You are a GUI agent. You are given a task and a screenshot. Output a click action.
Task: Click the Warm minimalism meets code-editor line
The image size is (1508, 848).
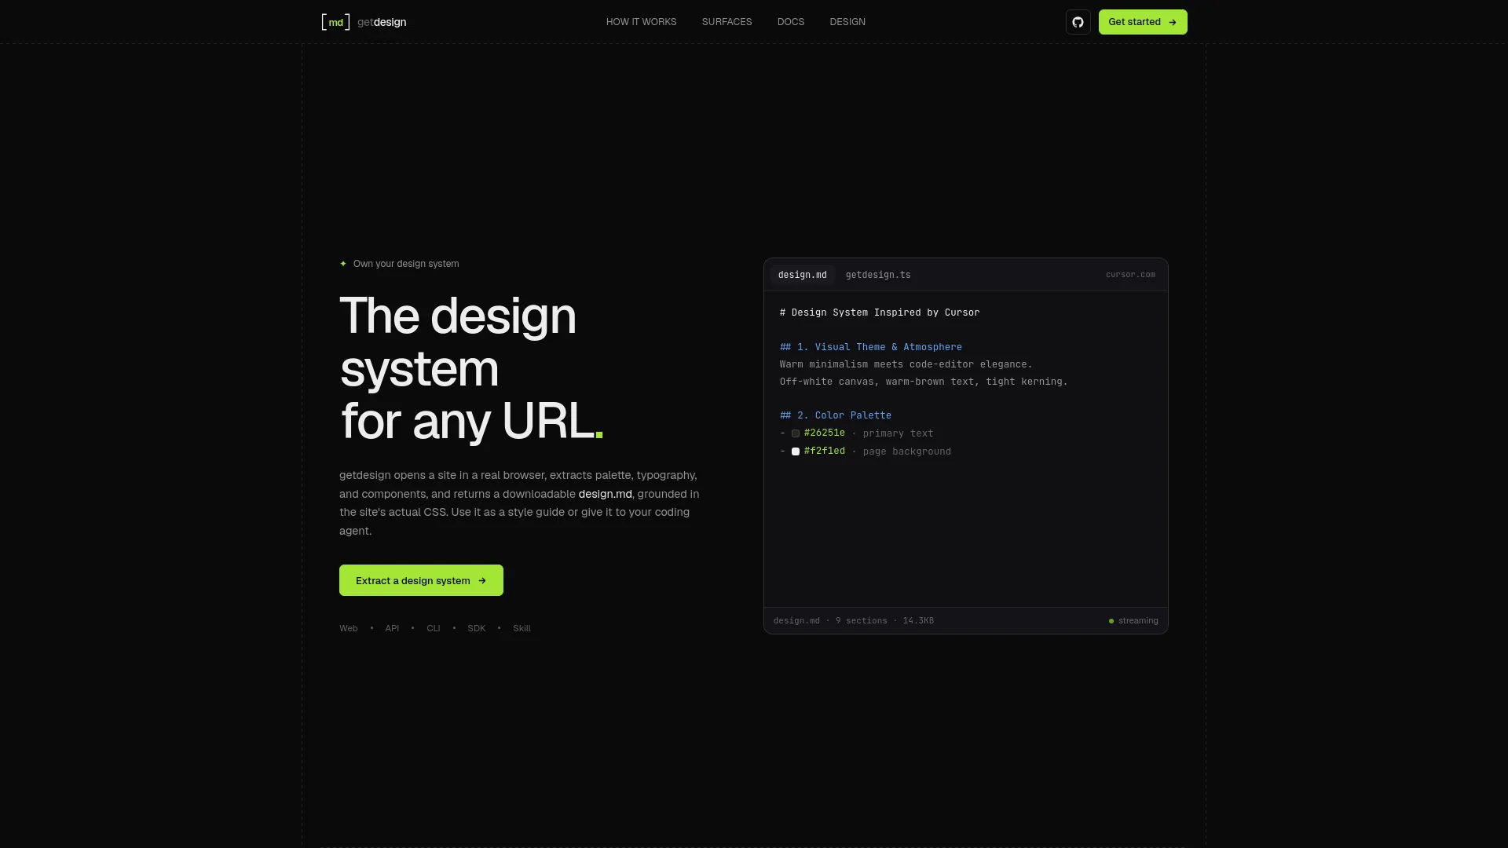[x=906, y=364]
